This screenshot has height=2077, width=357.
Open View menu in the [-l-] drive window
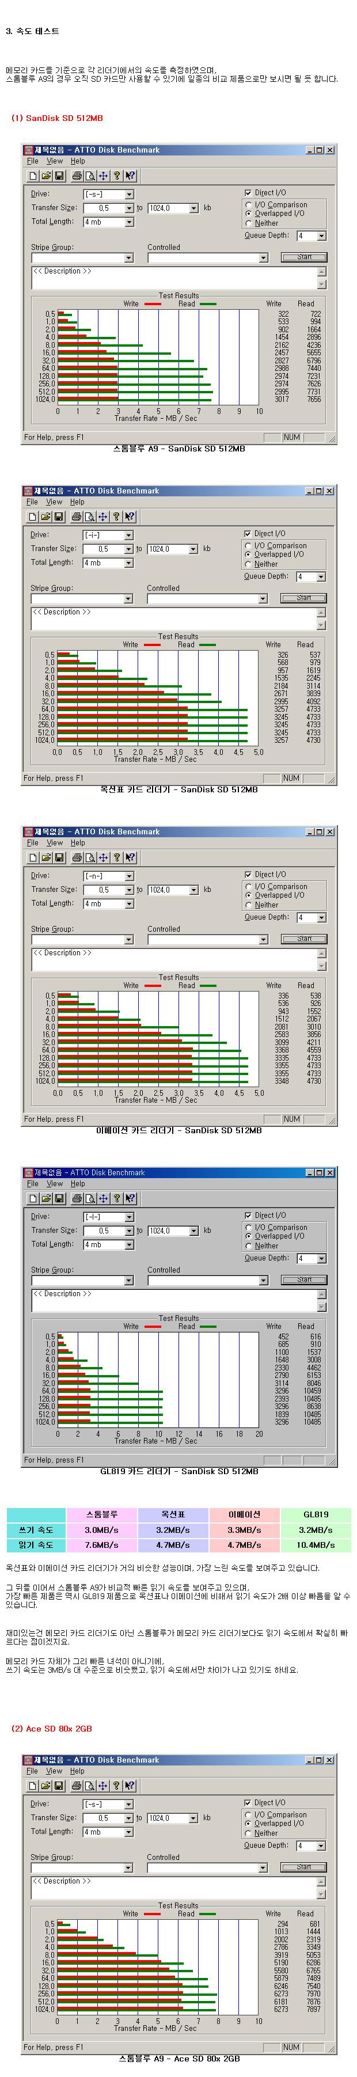(x=55, y=1184)
